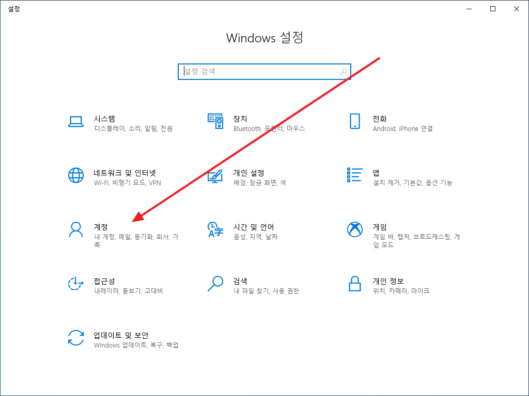Click the text 내 계정, 메일, 동기화
This screenshot has height=396, width=529.
coord(123,237)
